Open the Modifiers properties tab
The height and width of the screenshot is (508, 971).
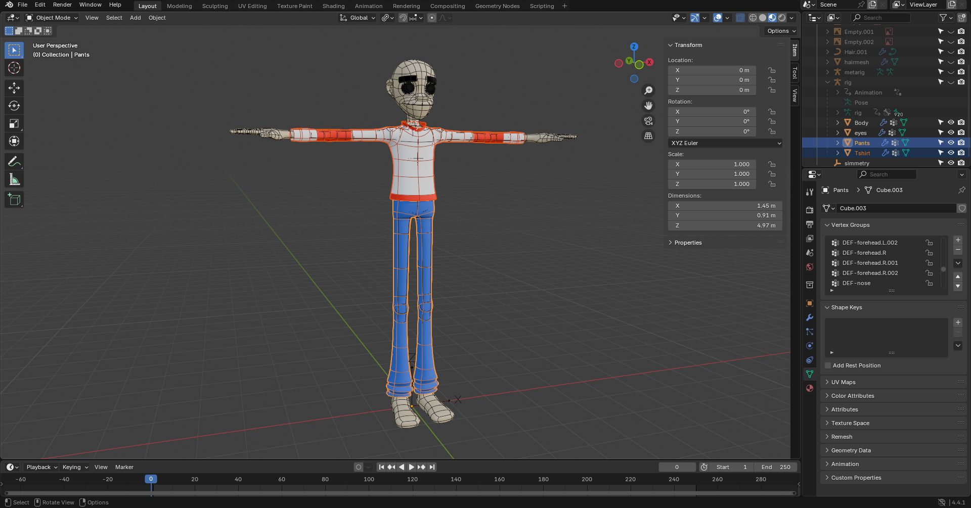tap(810, 317)
